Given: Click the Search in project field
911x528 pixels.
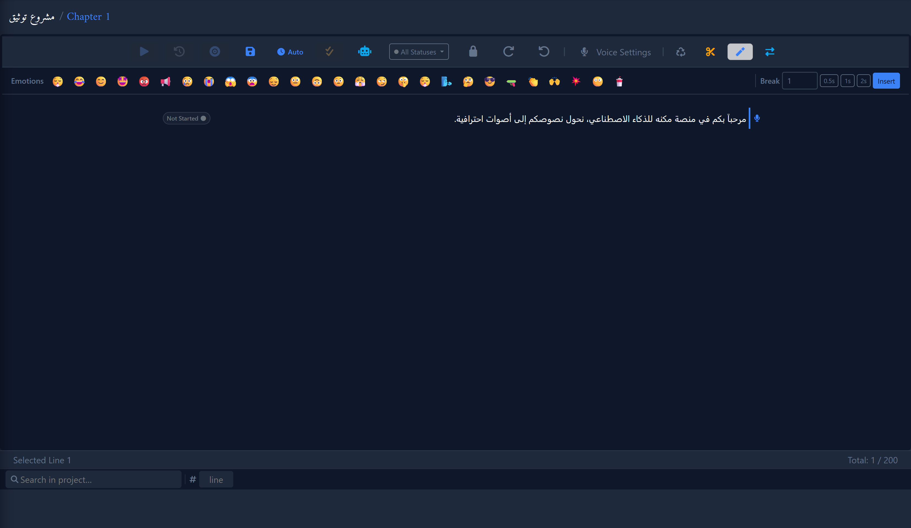Looking at the screenshot, I should tap(94, 480).
